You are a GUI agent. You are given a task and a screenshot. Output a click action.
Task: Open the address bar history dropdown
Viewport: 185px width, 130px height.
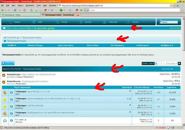(174, 6)
